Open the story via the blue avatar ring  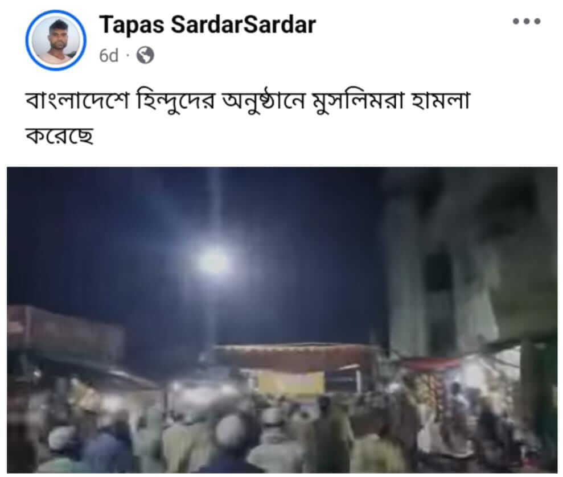pos(56,40)
